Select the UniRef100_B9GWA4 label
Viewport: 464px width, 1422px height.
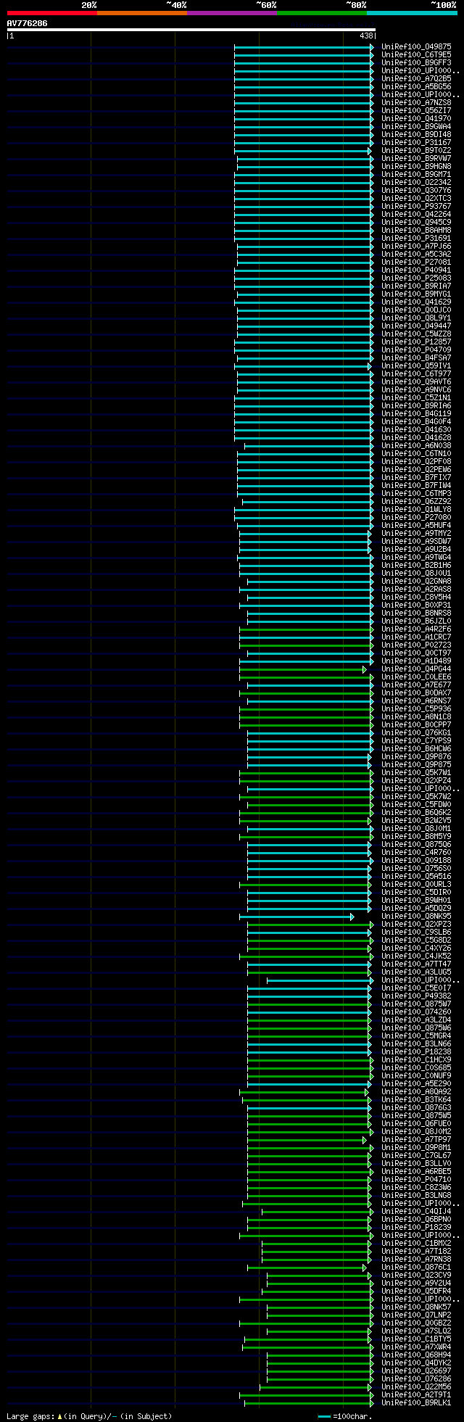click(417, 127)
